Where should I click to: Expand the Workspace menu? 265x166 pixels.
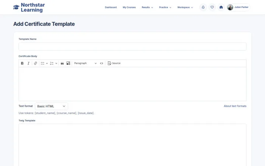coord(185,7)
